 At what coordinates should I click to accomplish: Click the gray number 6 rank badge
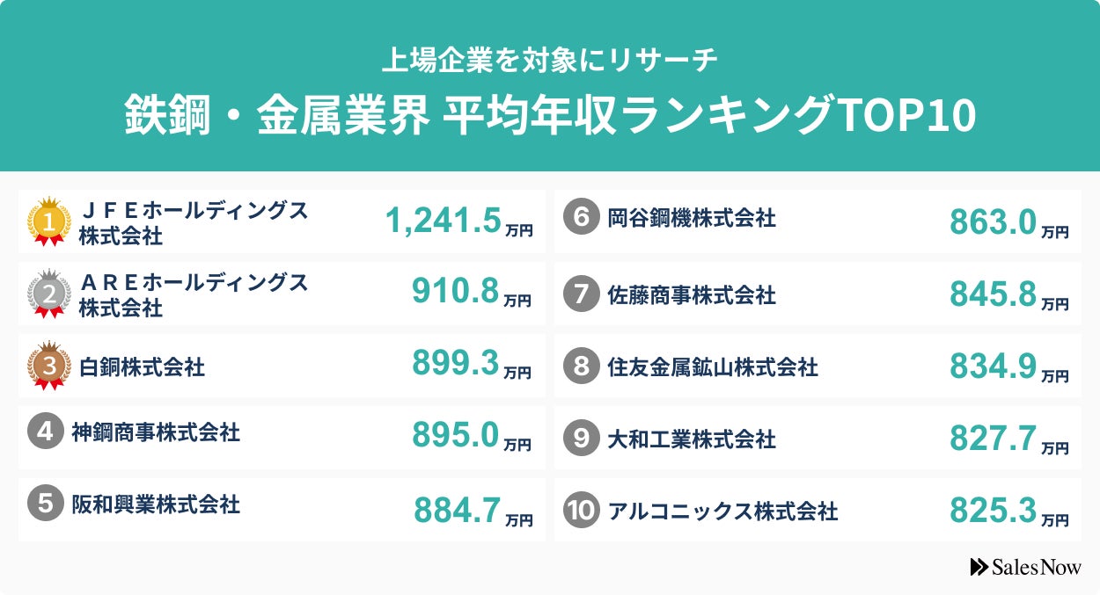(x=580, y=218)
